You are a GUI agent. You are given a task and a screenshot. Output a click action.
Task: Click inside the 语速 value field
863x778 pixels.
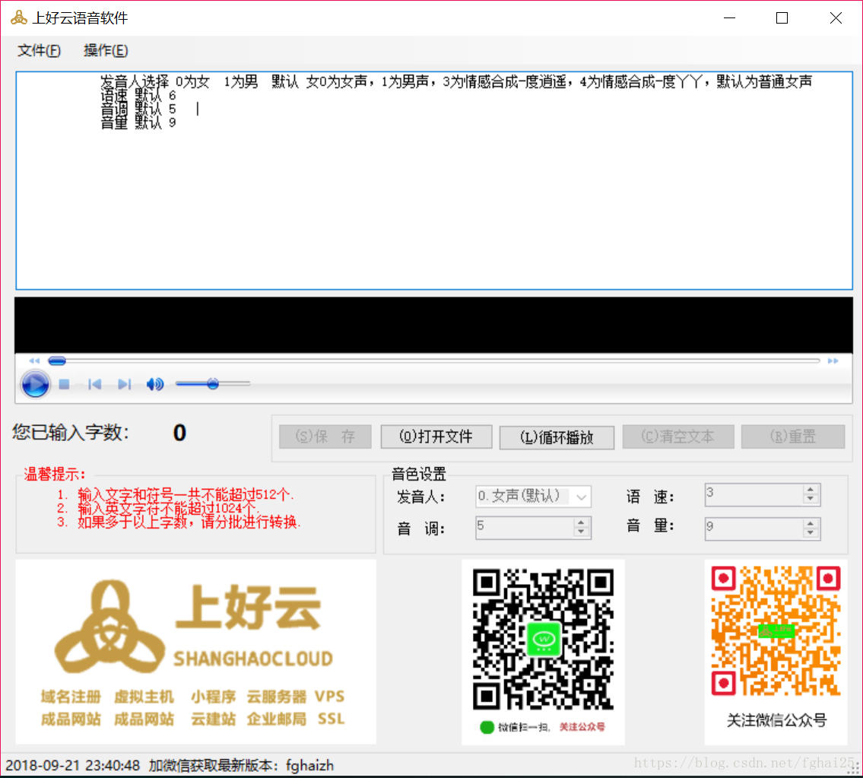(754, 494)
